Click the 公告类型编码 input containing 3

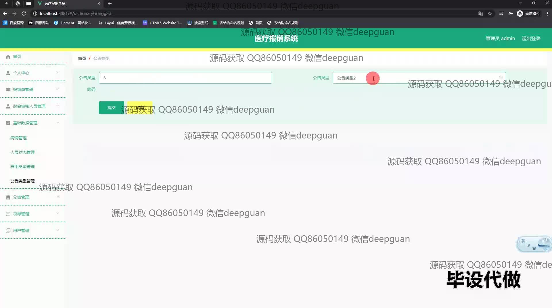click(185, 78)
